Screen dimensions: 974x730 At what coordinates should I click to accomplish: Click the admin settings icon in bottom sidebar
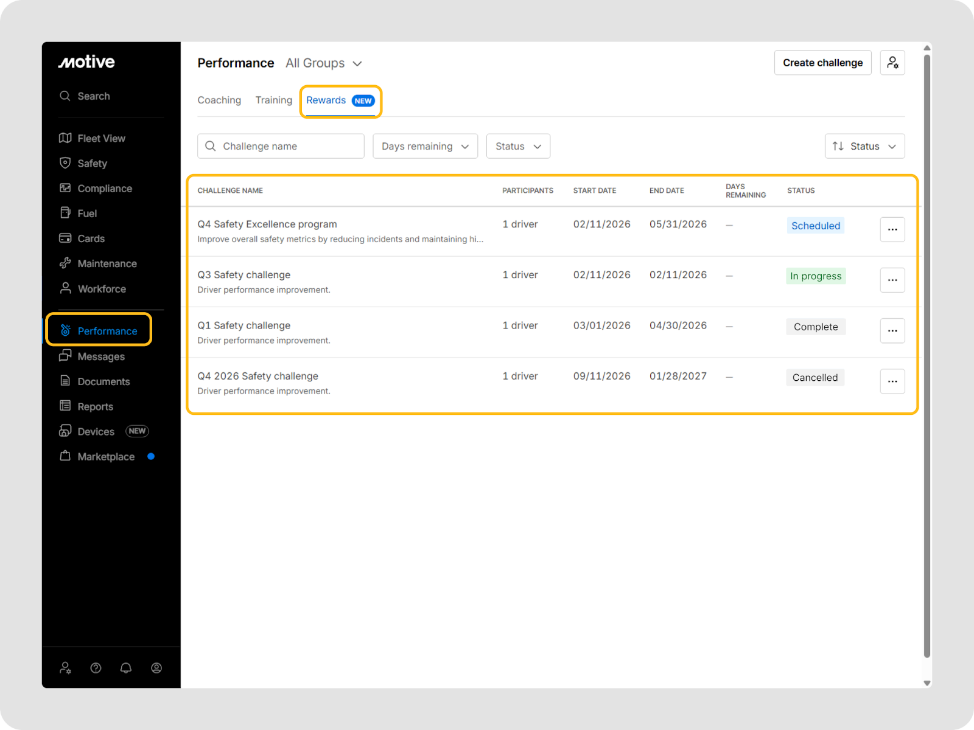[65, 668]
